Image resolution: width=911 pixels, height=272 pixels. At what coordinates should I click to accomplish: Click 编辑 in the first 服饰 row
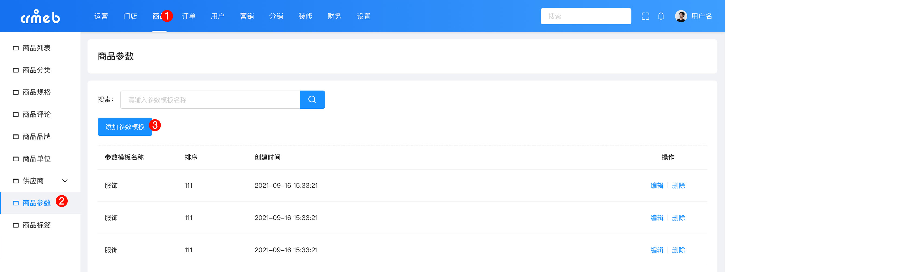[x=657, y=186]
